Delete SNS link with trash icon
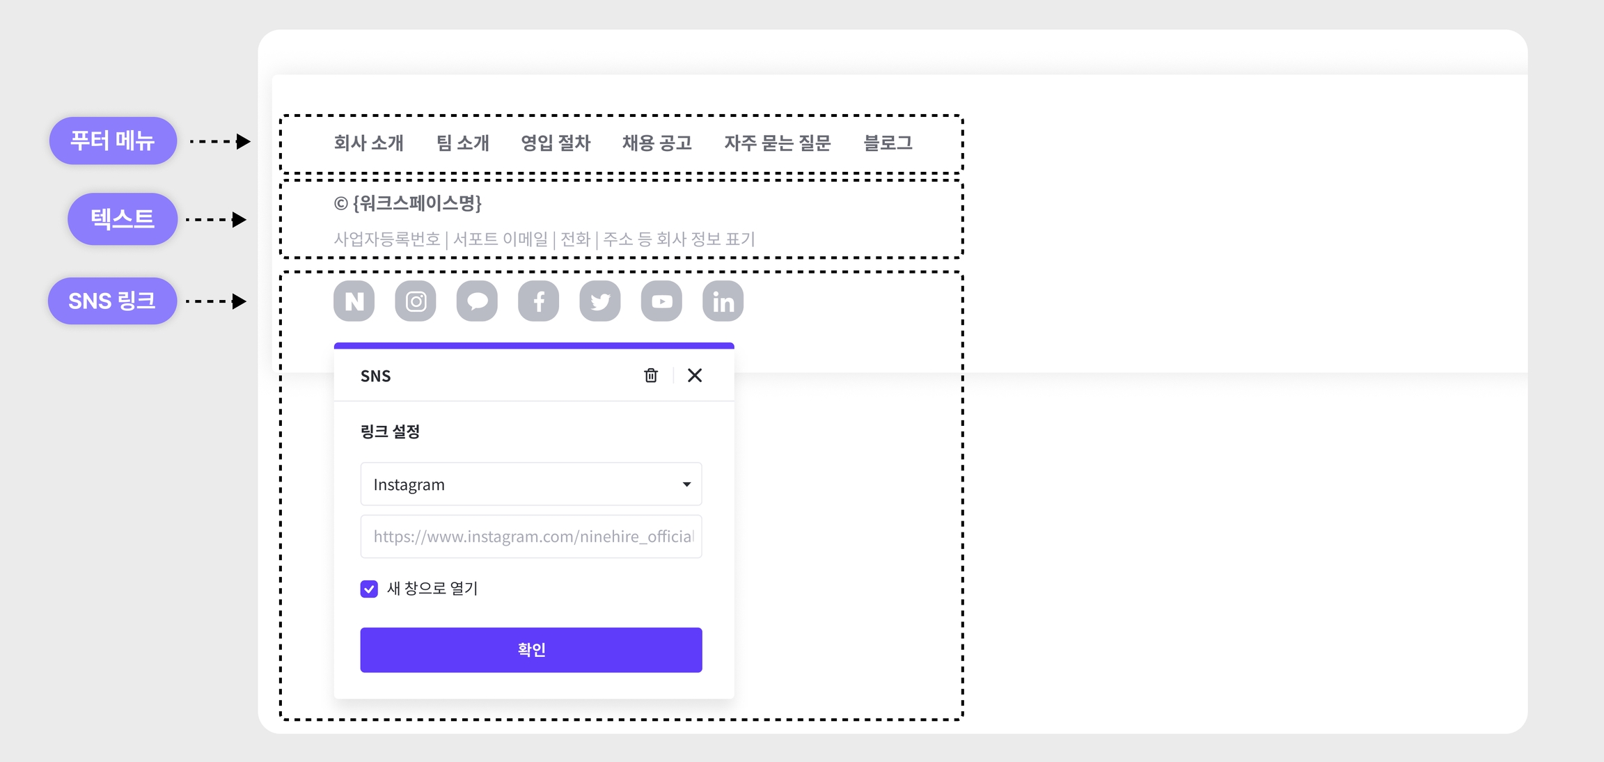 [651, 376]
